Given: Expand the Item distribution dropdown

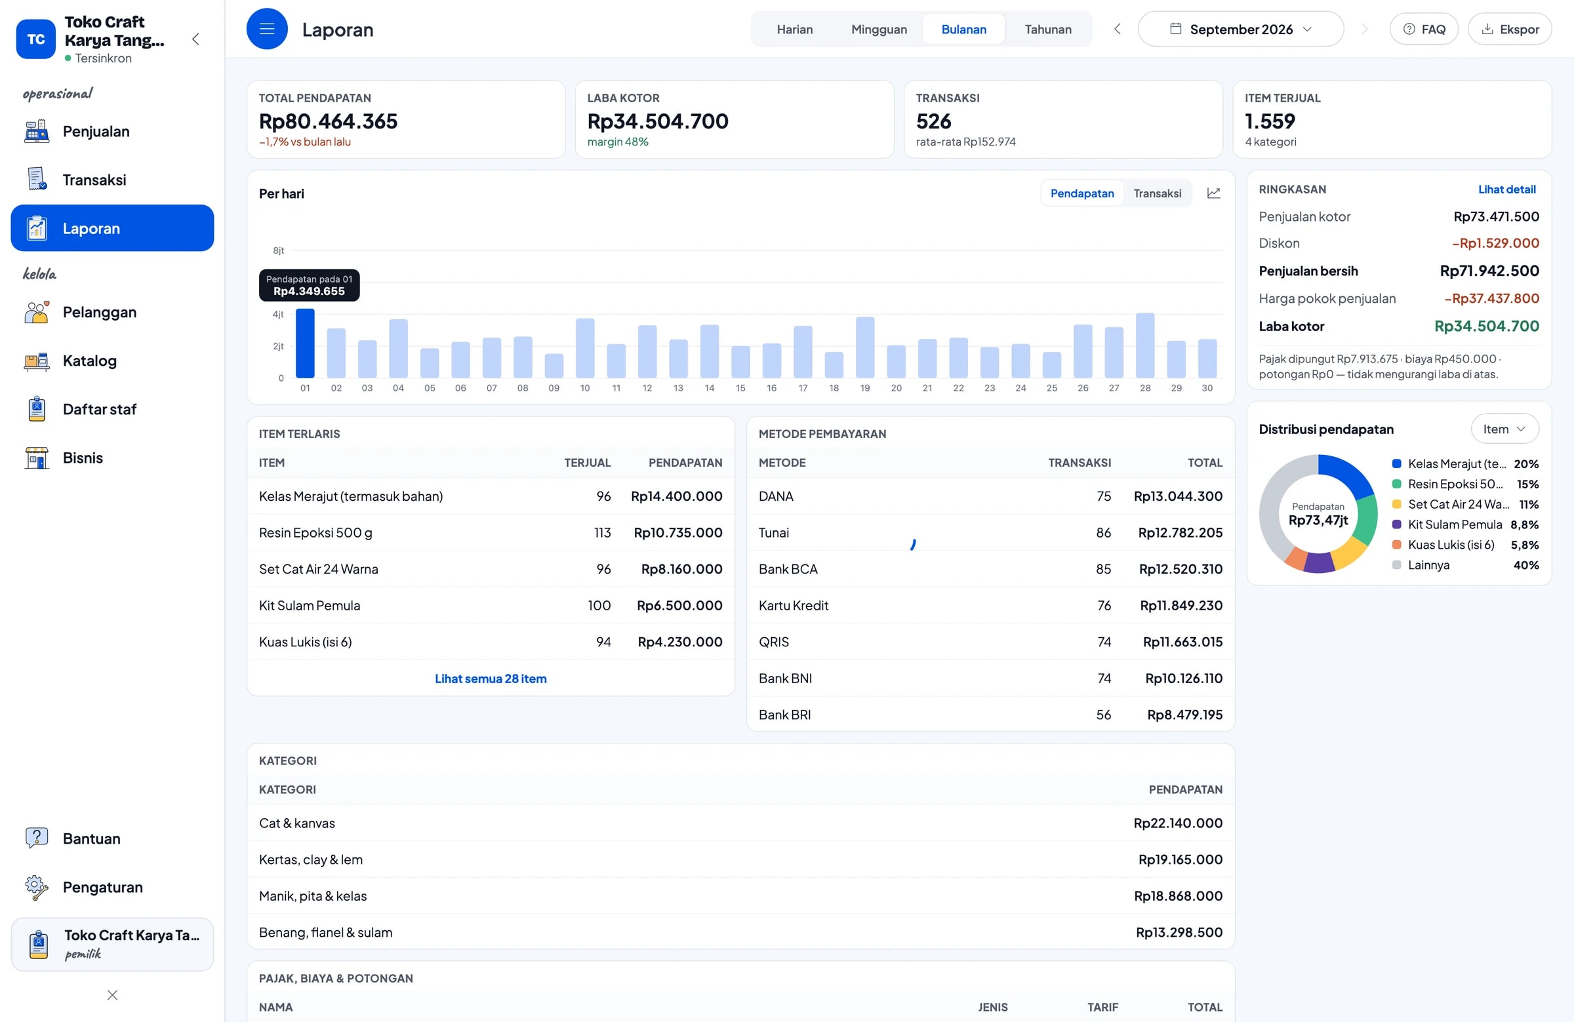Looking at the screenshot, I should (1504, 429).
